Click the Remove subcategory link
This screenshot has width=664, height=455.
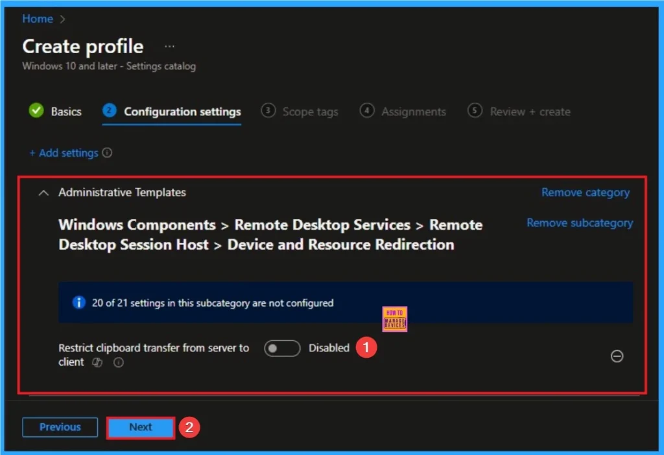579,223
